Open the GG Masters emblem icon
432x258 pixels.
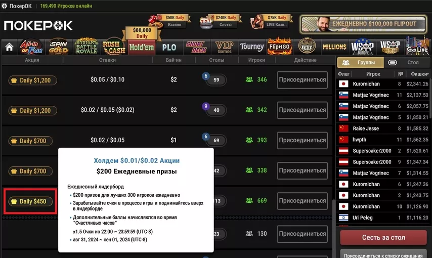click(307, 46)
